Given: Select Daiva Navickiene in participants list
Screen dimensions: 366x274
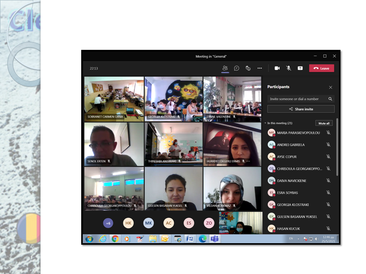Looking at the screenshot, I should click(292, 181).
